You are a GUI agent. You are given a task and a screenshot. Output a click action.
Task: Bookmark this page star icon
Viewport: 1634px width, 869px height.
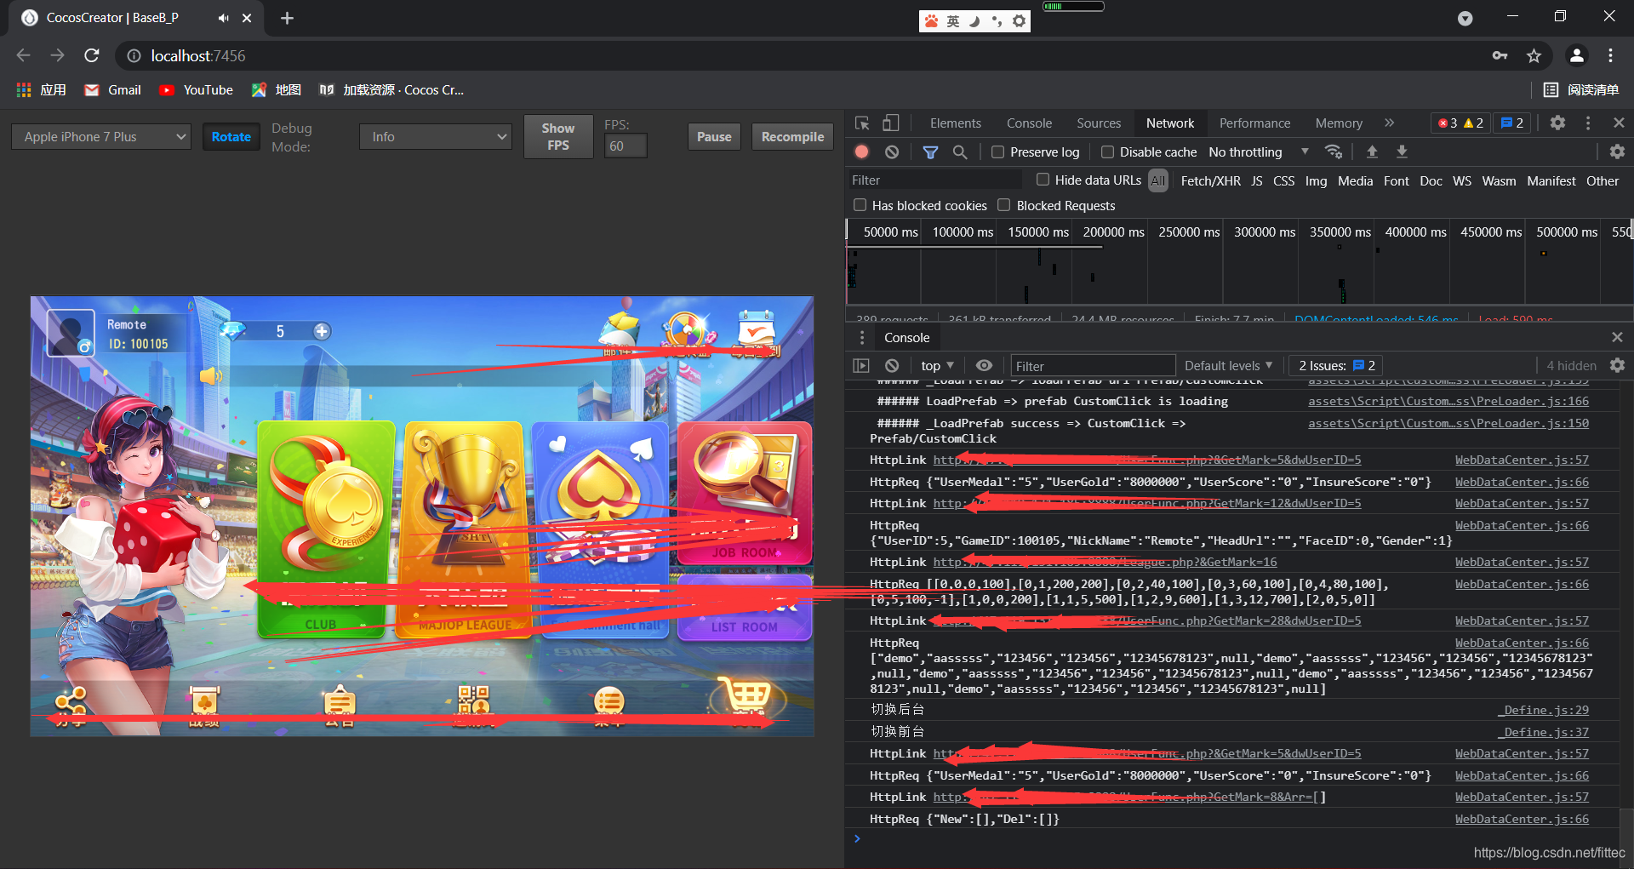tap(1534, 56)
